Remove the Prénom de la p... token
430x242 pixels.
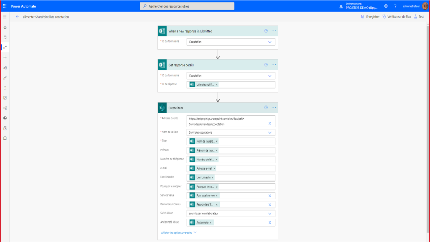click(x=217, y=150)
